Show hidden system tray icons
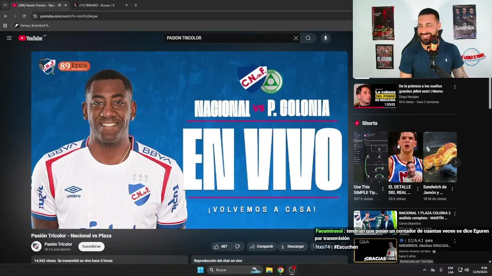The height and width of the screenshot is (276, 492). [424, 270]
